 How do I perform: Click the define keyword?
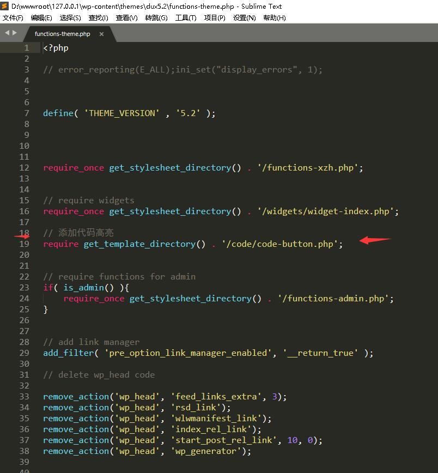pyautogui.click(x=58, y=113)
